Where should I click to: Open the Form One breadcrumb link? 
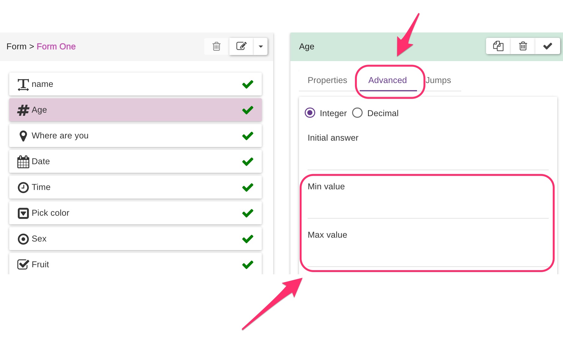pyautogui.click(x=56, y=46)
